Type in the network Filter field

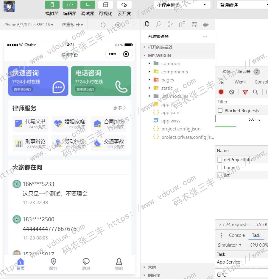241,102
